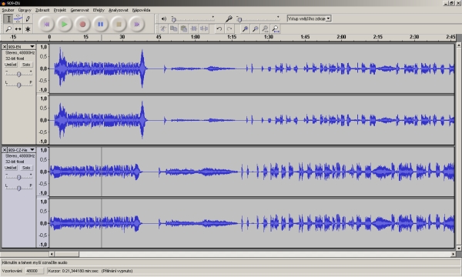
Task: Stop playback with Stop button
Action: tap(119, 24)
